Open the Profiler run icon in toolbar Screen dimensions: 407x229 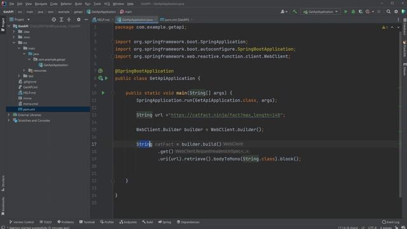(368, 11)
